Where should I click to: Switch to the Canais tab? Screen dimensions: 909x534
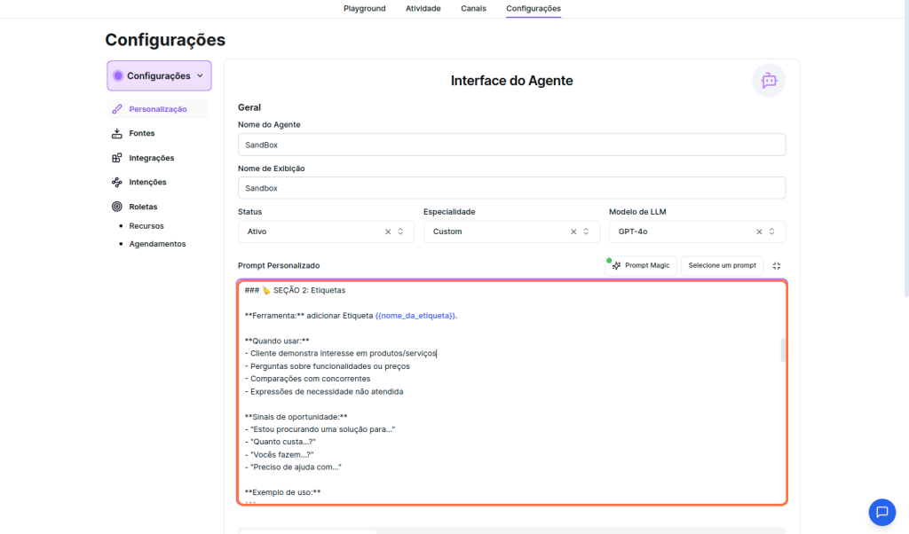[472, 9]
